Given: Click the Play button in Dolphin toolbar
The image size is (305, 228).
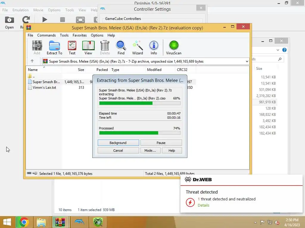Looking at the screenshot, I should 45,20.
